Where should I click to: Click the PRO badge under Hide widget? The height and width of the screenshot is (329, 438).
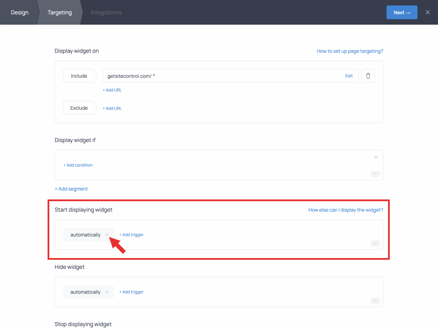[375, 301]
